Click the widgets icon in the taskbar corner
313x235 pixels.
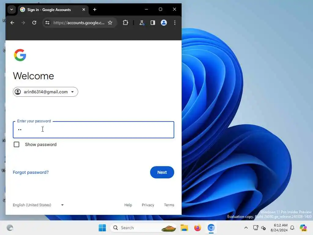(x=10, y=228)
